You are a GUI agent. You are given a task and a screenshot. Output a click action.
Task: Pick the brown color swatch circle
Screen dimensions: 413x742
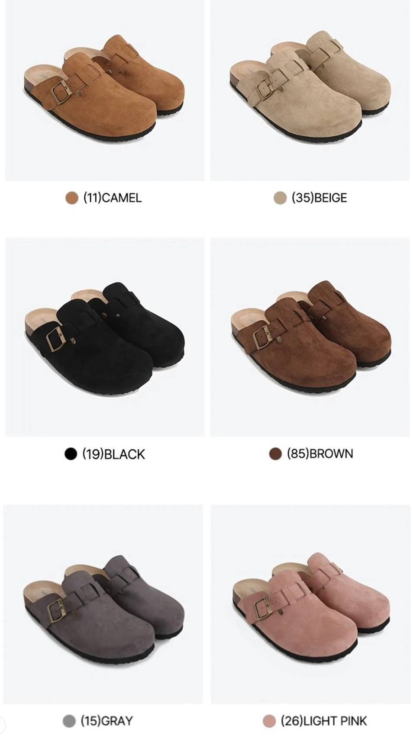pos(275,454)
